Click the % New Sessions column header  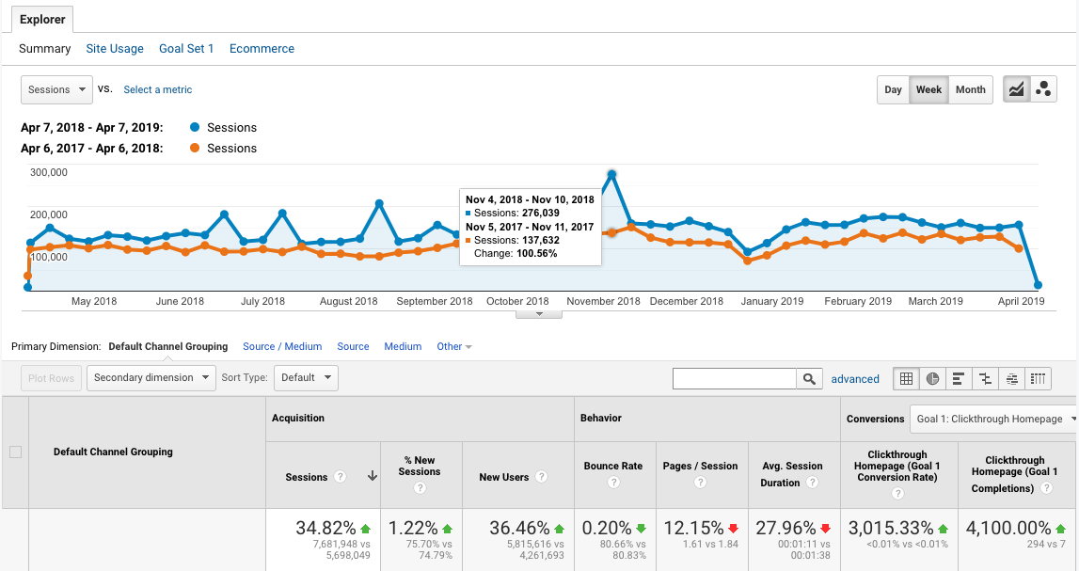point(419,466)
